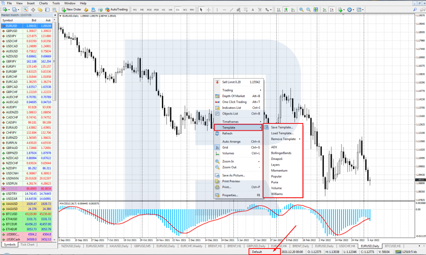Open the Terminal panel toolbar icon

(47, 10)
